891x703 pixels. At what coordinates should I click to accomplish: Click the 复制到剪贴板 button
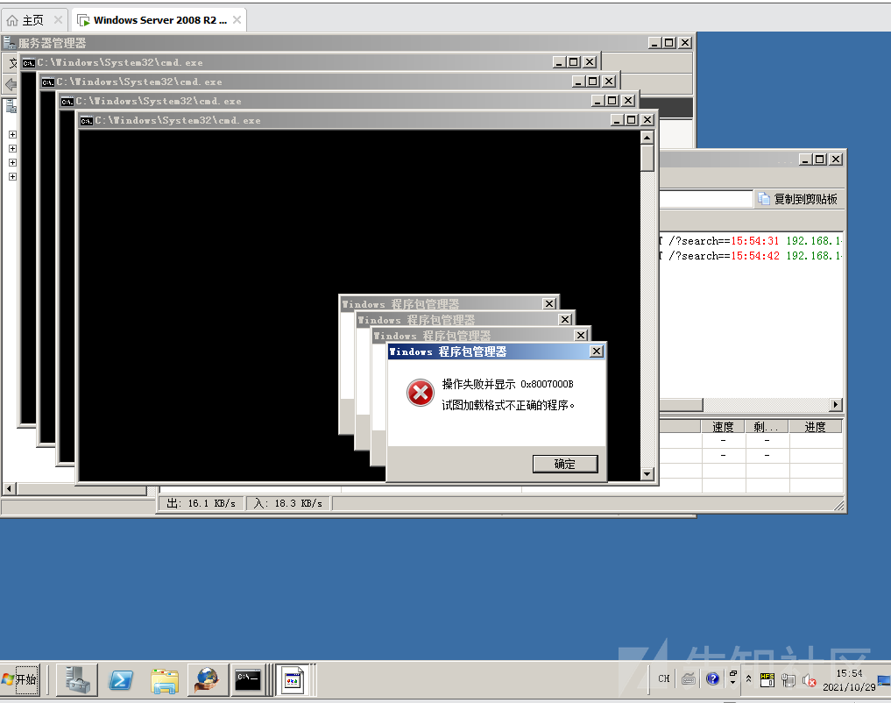[798, 199]
